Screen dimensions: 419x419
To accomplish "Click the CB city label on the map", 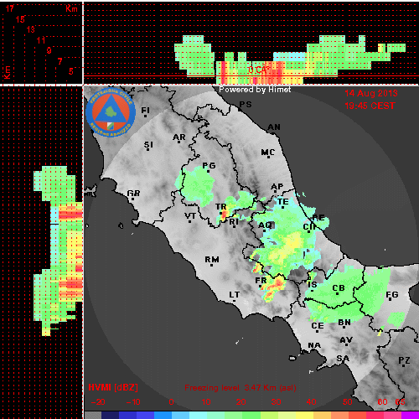I will coord(339,288).
